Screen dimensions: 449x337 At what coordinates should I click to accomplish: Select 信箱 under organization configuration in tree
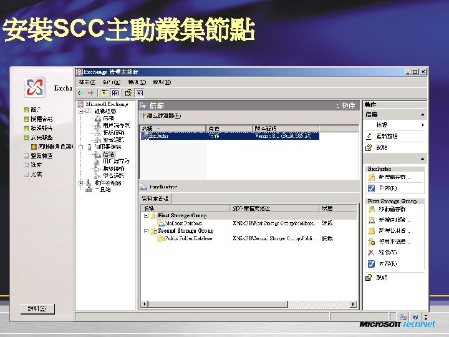click(109, 118)
